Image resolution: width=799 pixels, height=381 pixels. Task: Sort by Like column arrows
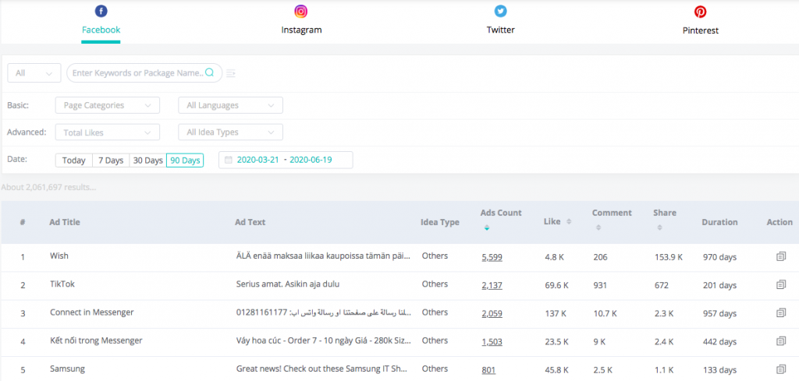[569, 222]
